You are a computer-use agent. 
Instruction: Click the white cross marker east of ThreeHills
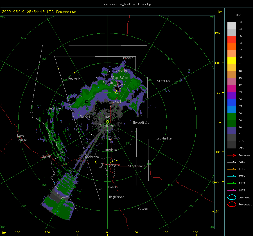click(159, 113)
